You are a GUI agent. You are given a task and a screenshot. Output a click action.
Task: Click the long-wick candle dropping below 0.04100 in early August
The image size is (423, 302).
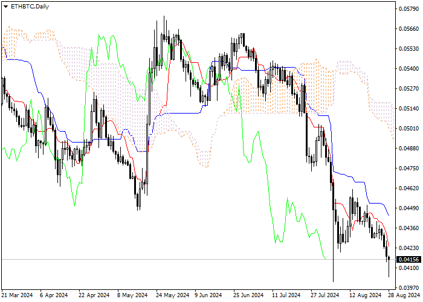click(x=334, y=232)
